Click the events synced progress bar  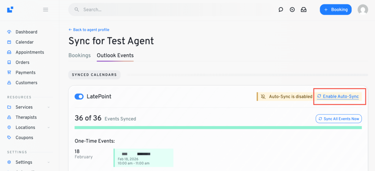pos(218,128)
